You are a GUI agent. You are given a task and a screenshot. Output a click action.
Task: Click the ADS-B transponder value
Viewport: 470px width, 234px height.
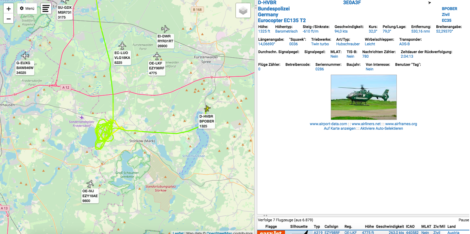pos(404,44)
